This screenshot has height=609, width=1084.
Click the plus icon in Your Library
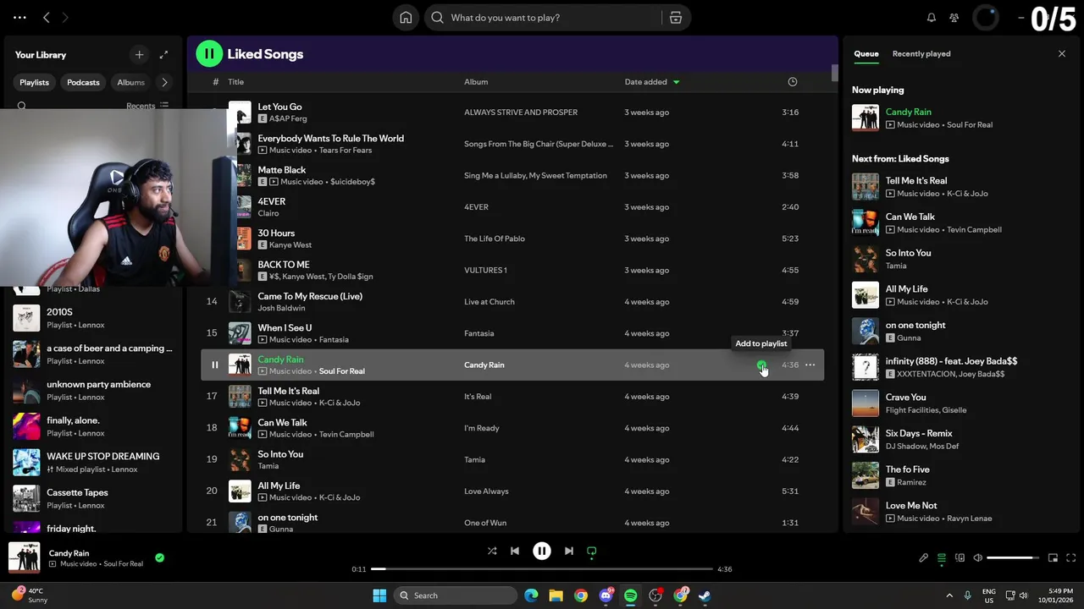[x=139, y=54]
